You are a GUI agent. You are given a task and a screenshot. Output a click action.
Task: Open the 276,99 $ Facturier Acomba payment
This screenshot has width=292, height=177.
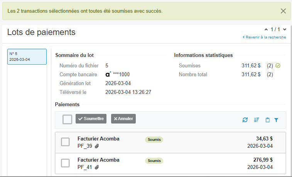click(x=170, y=164)
